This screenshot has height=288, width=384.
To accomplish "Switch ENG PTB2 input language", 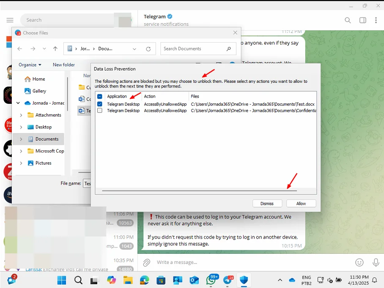I will tap(306, 280).
